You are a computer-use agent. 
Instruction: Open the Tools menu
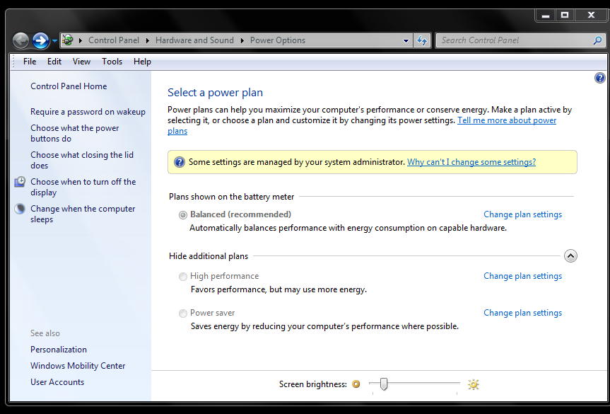(112, 62)
